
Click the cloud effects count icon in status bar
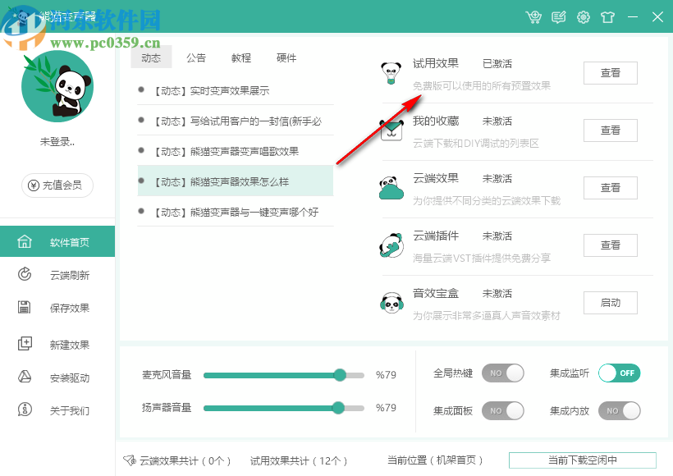point(129,460)
